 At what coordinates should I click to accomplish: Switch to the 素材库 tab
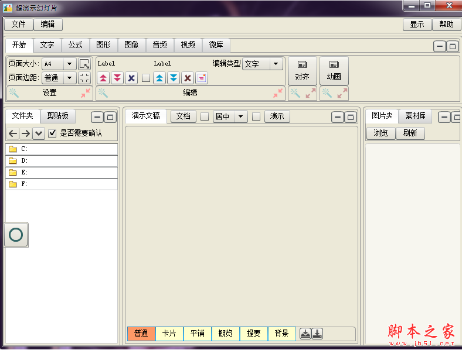(x=416, y=116)
